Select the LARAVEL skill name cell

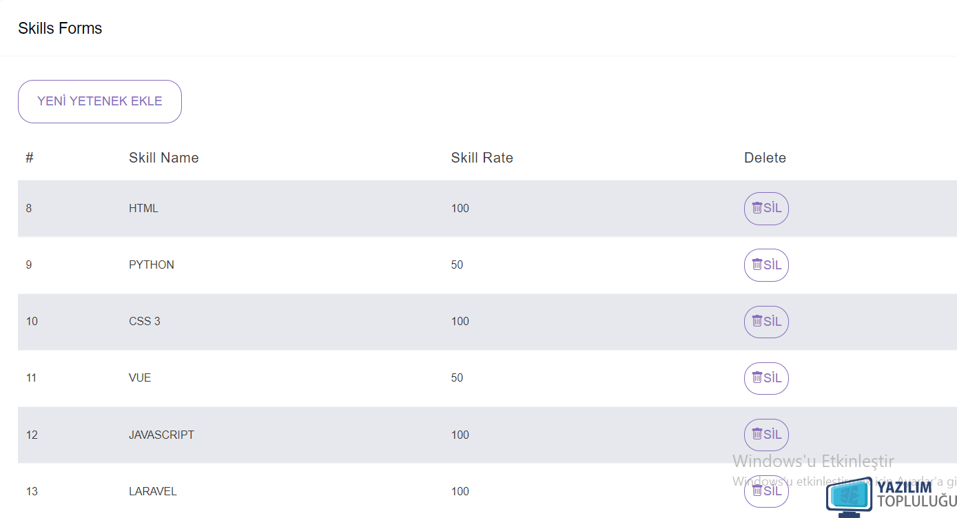point(153,491)
